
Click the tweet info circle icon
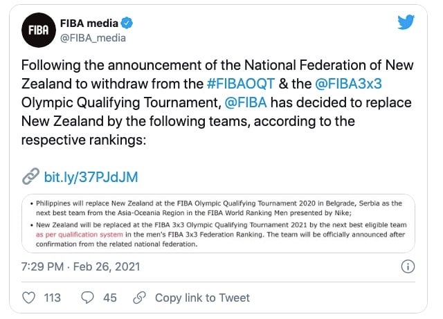click(408, 266)
